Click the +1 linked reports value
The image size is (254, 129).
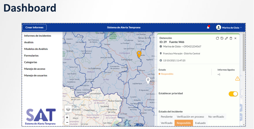(219, 75)
